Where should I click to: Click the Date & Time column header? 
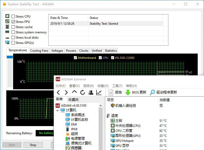point(68,18)
